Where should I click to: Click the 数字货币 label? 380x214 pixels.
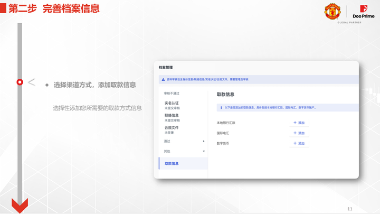point(223,143)
